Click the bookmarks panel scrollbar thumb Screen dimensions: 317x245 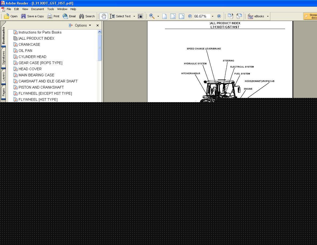point(99,47)
